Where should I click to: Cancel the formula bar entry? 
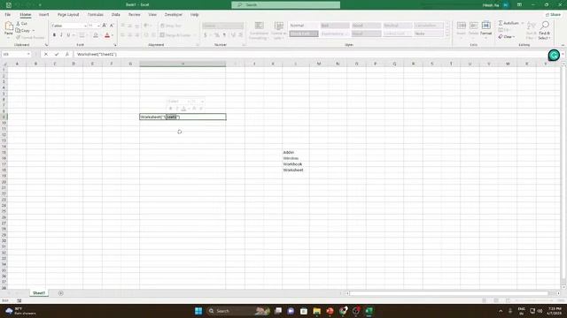tap(46, 54)
